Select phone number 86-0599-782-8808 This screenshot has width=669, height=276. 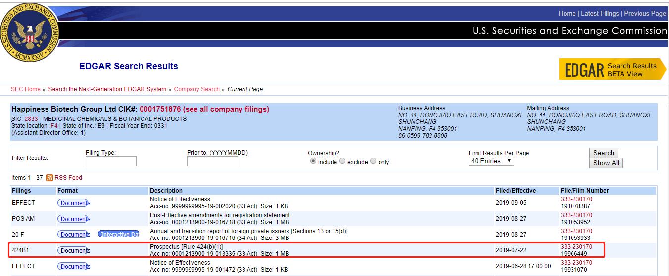tap(423, 136)
